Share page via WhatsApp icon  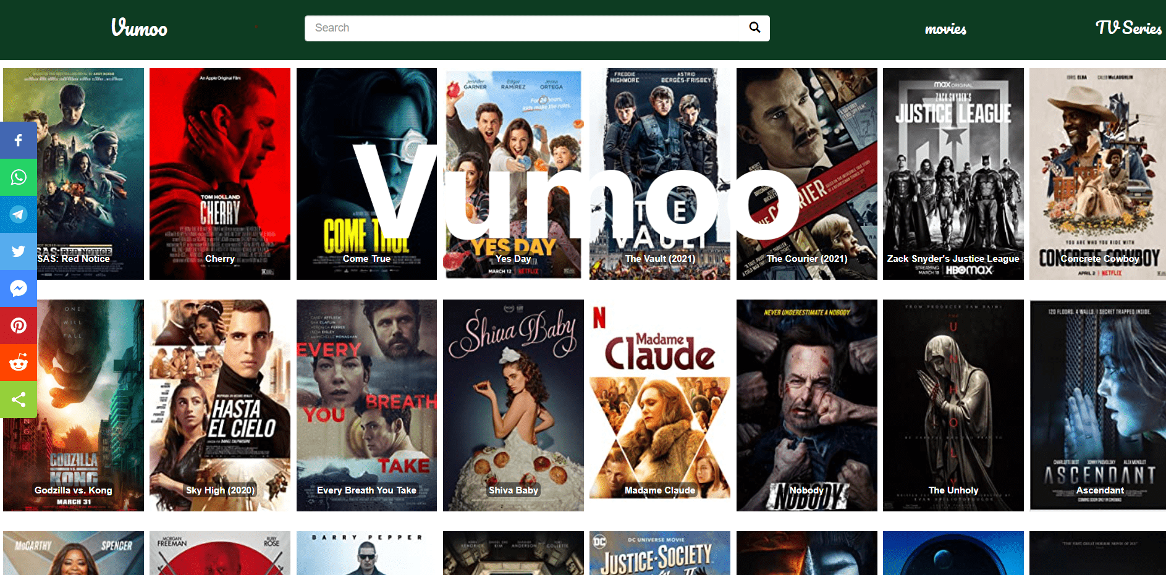(x=19, y=177)
